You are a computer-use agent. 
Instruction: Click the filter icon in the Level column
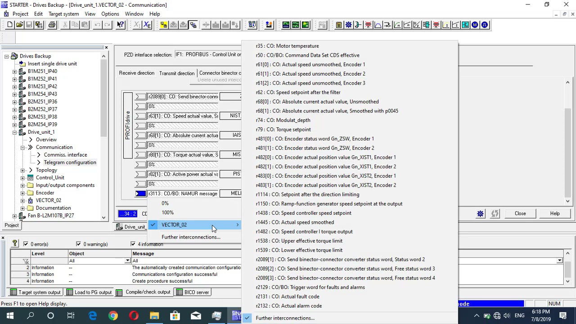tap(26, 261)
